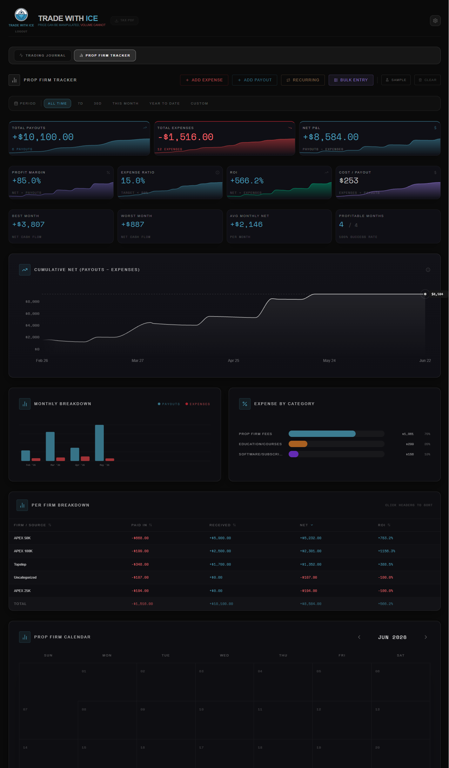449x768 pixels.
Task: Click the Cumulative Net trend icon
Action: 25,270
